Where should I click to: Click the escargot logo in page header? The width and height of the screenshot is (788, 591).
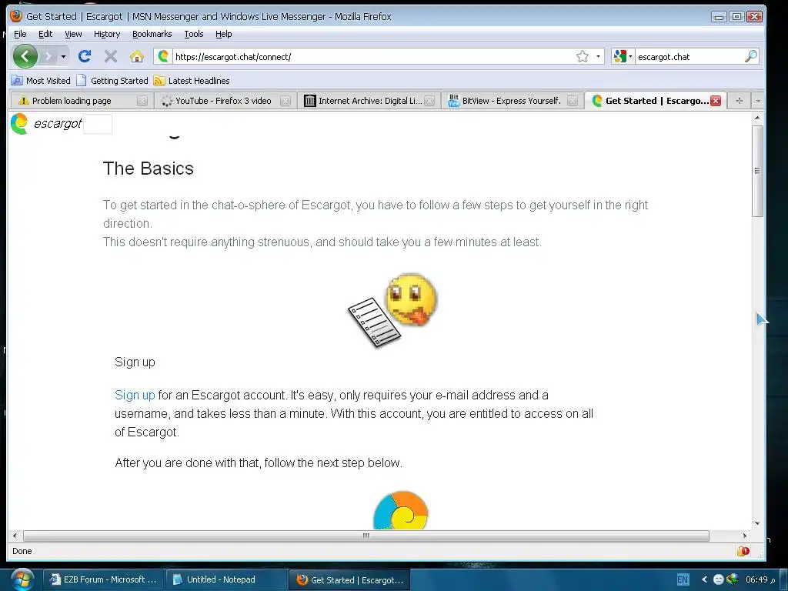46,124
